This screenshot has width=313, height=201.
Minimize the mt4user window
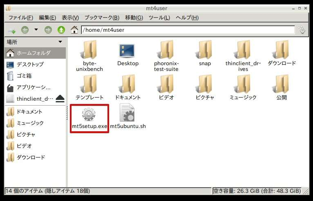pos(293,9)
